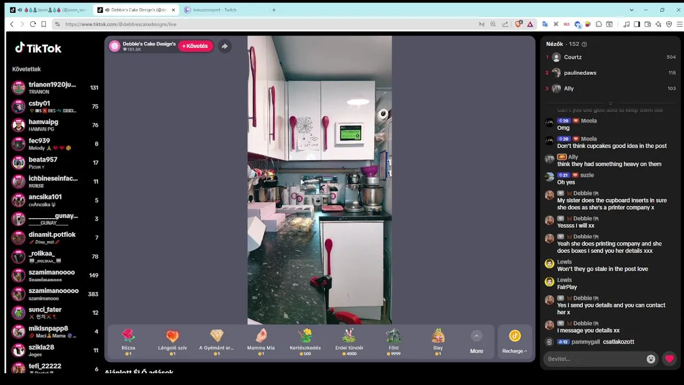Send the A Gyémánt gift
Screen dimensions: 684x385
point(216,342)
